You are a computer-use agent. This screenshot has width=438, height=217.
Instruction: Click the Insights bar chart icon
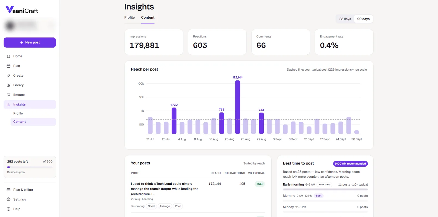(x=8, y=105)
